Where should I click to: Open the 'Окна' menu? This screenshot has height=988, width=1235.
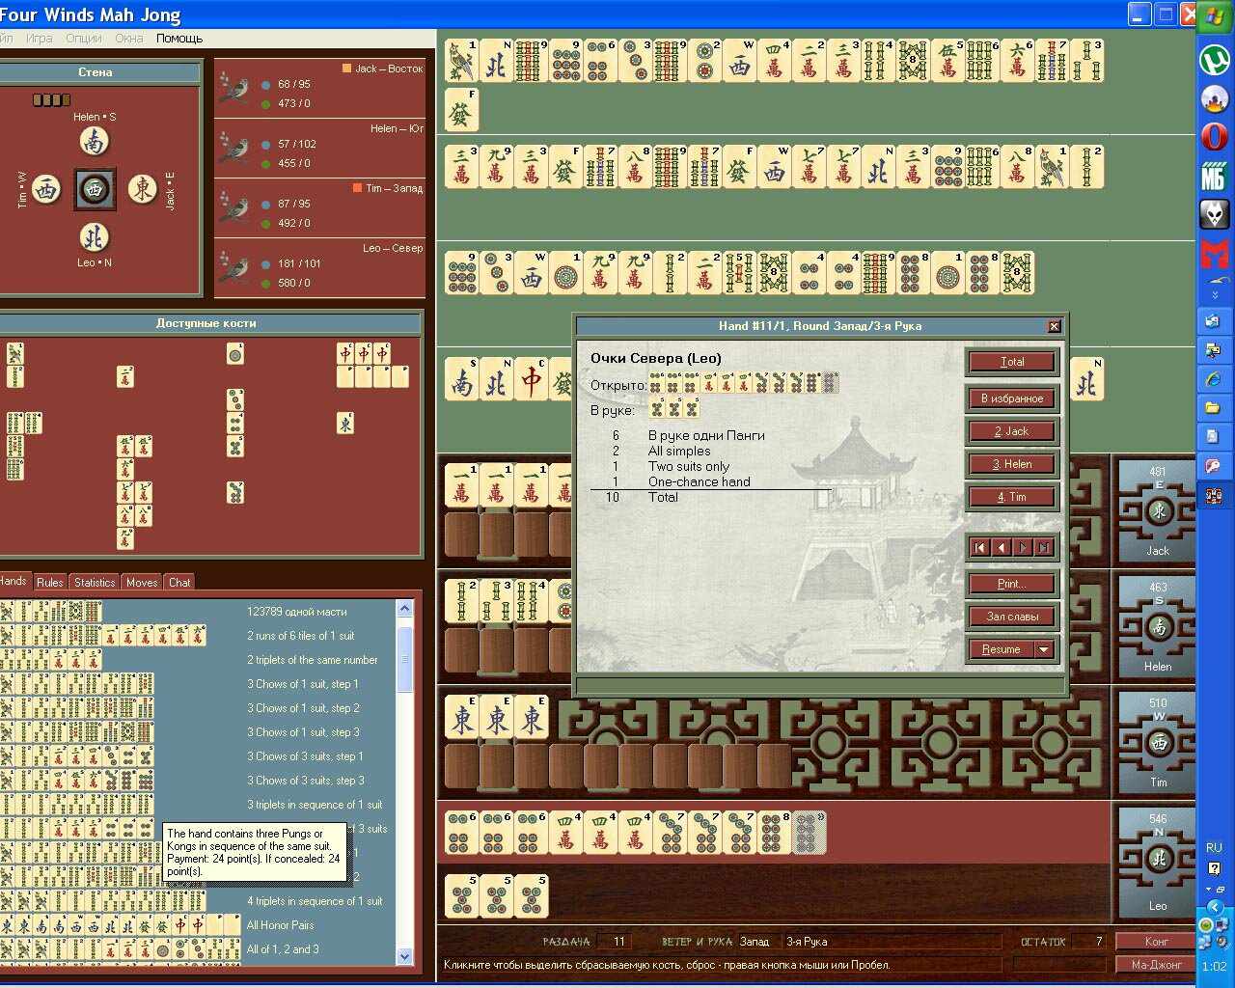129,39
